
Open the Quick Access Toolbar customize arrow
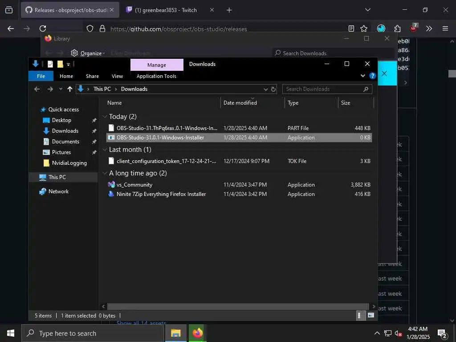(x=68, y=64)
